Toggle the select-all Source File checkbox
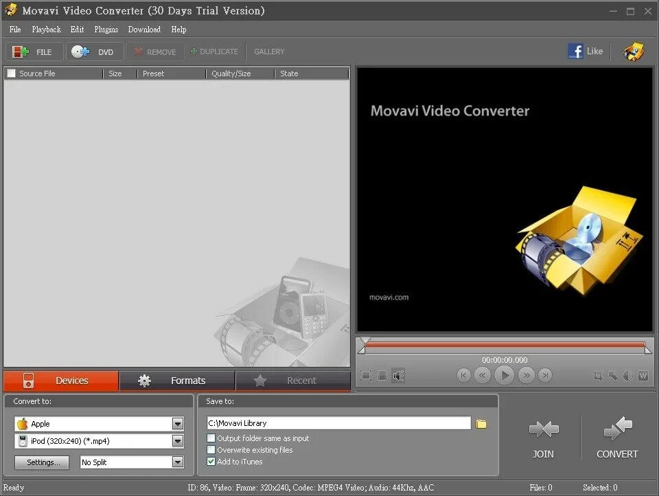 tap(12, 74)
